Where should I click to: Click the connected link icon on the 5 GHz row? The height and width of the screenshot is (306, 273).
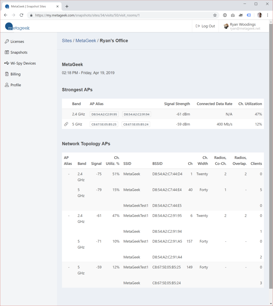(x=66, y=124)
